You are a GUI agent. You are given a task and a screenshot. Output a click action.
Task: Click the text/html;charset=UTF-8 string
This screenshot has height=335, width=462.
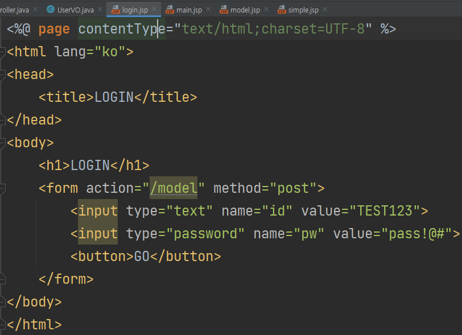tap(273, 29)
